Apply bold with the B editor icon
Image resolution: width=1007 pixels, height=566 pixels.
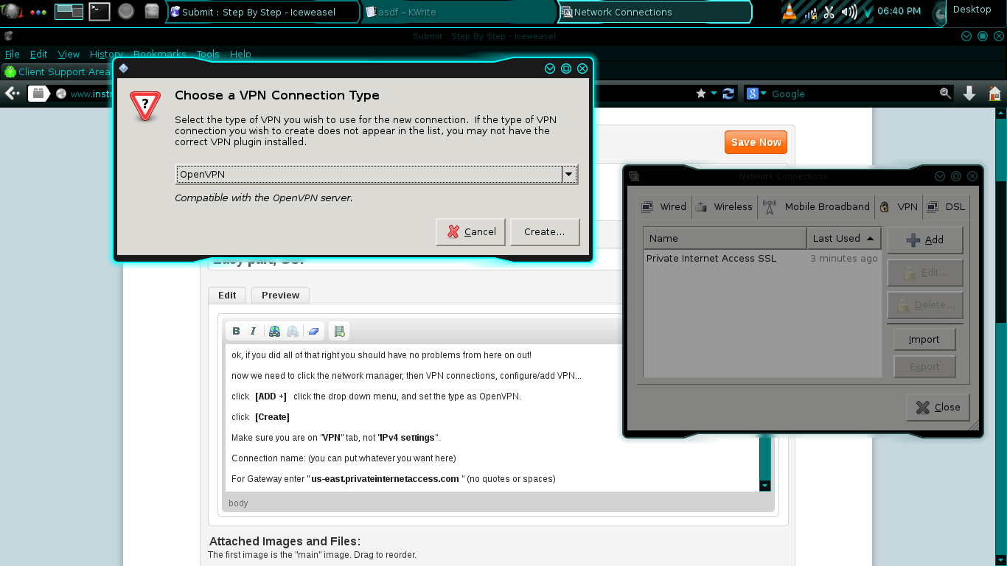[236, 331]
